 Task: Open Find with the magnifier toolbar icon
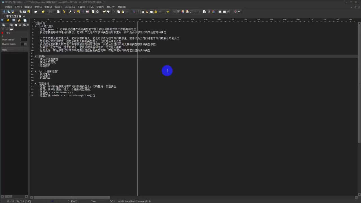coord(70,12)
